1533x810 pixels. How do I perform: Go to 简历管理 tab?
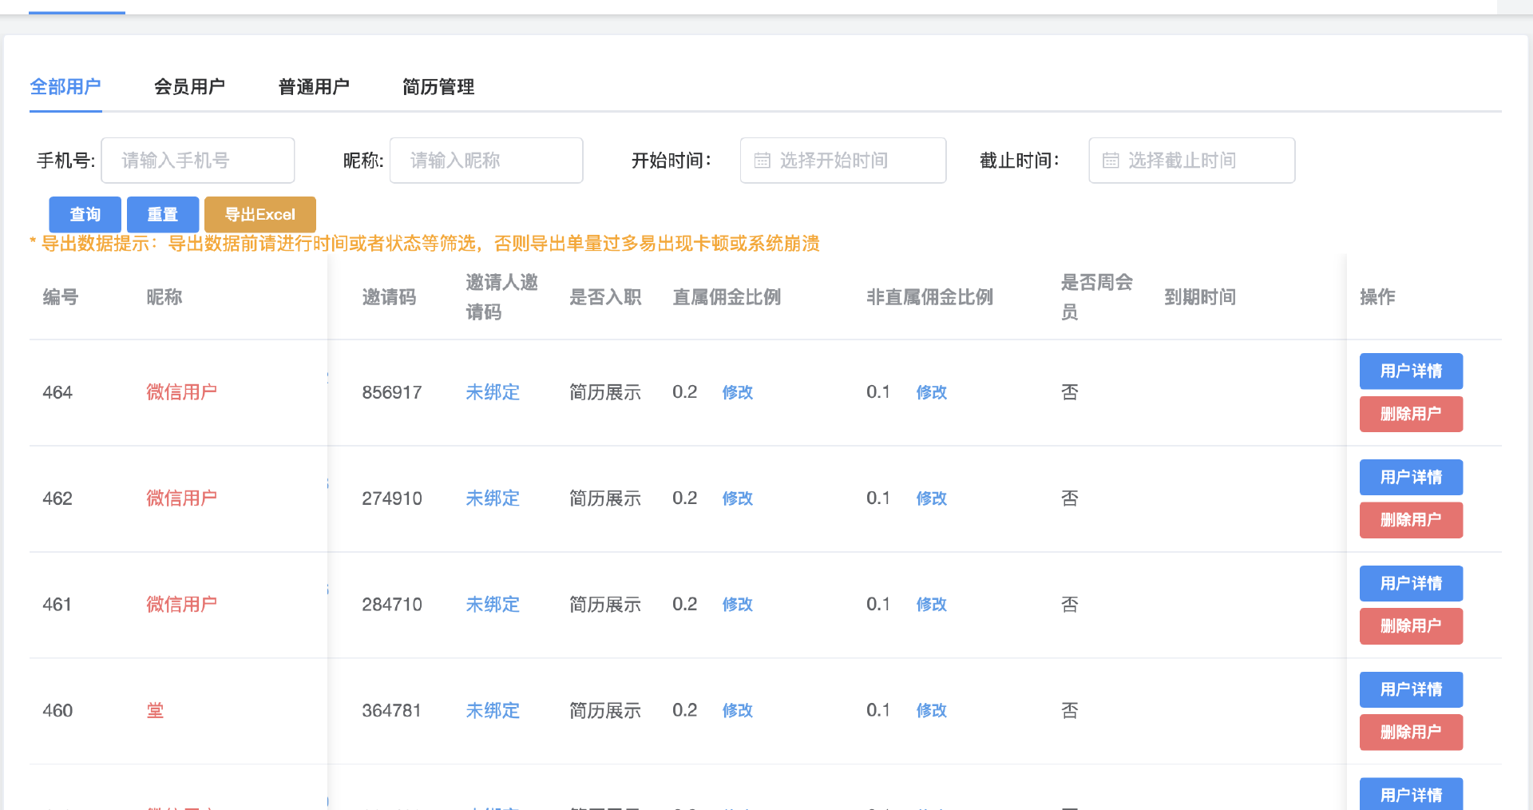pyautogui.click(x=438, y=86)
